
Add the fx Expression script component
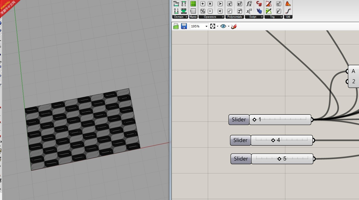[x=249, y=4]
